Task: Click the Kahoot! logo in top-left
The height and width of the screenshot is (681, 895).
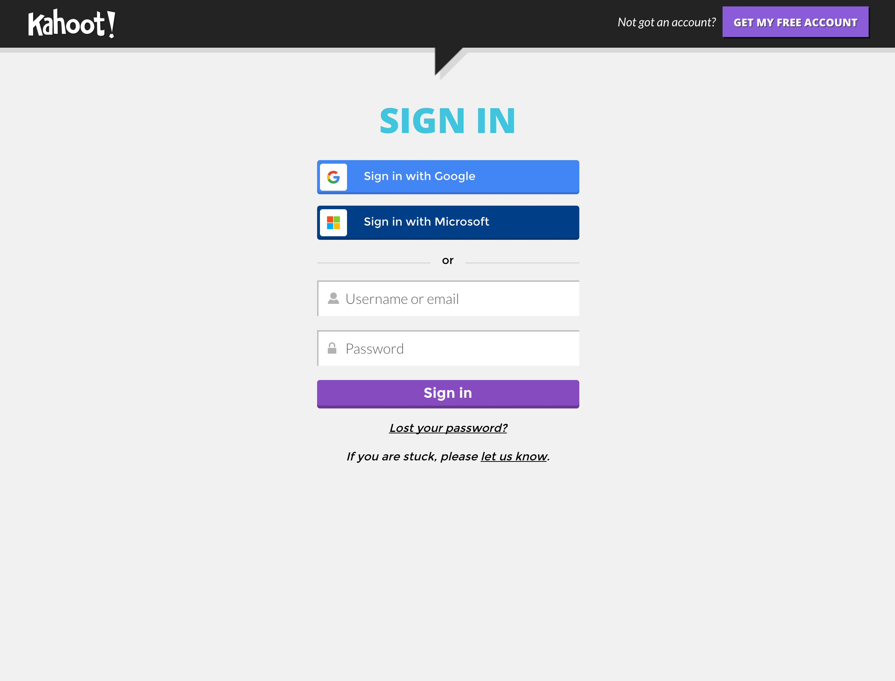Action: pos(72,23)
